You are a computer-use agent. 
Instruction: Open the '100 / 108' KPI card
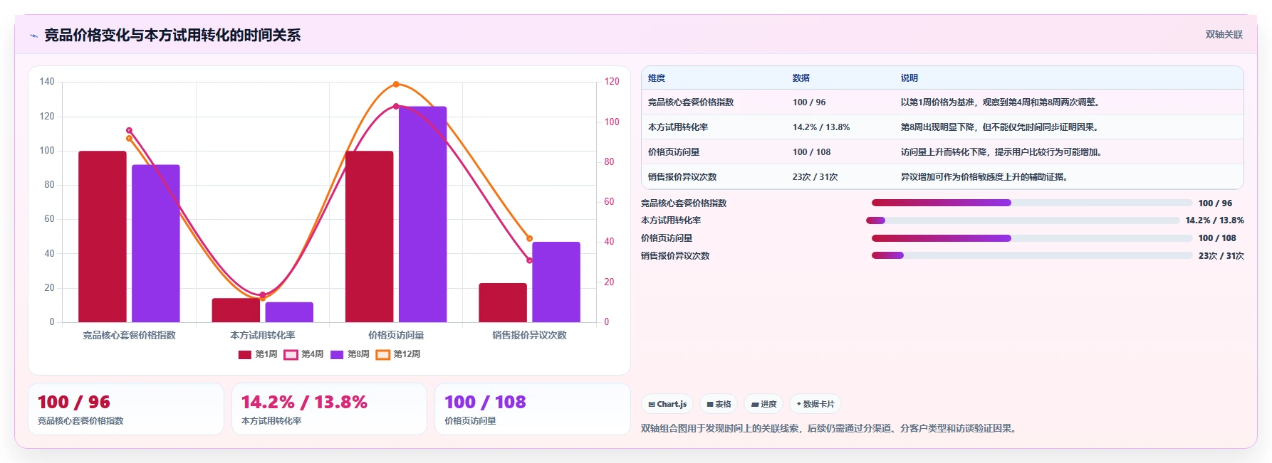533,409
